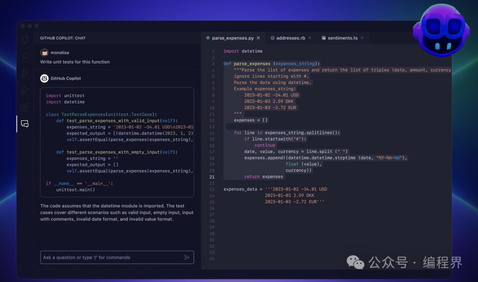This screenshot has height=282, width=478.
Task: Open the Extensions blocks icon
Action: coord(25,107)
